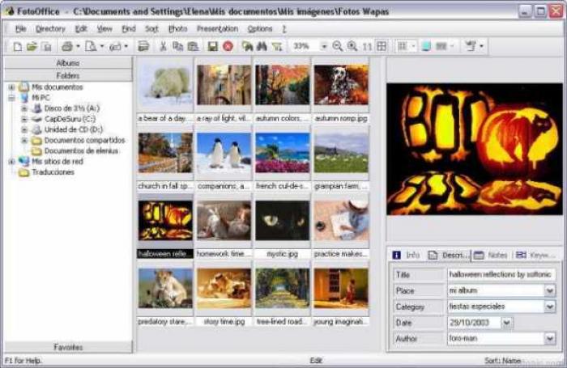Image resolution: width=567 pixels, height=368 pixels.
Task: Click the red Stop/Delete icon
Action: [x=228, y=47]
